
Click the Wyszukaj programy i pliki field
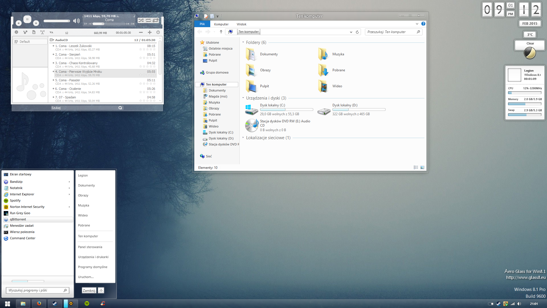tap(37, 290)
